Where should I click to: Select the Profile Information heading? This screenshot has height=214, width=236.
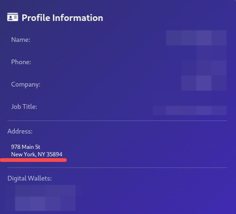[62, 18]
